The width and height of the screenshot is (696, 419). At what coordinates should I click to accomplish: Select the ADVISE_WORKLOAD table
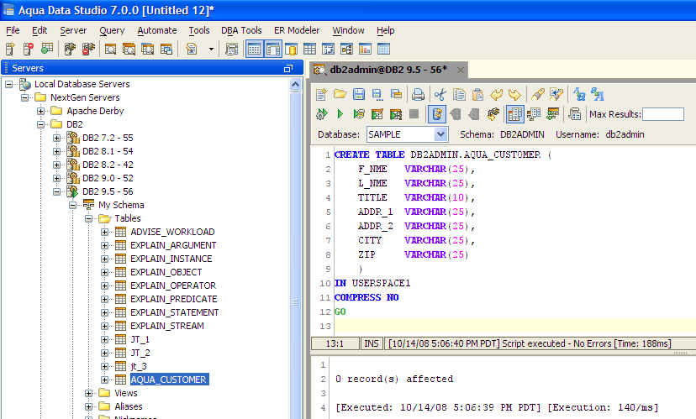pos(172,232)
